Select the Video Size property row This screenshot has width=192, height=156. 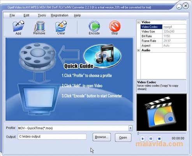pyautogui.click(x=164, y=32)
